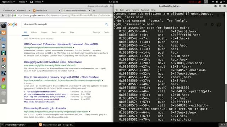Open Faraday red flame icon in dock

(4, 80)
